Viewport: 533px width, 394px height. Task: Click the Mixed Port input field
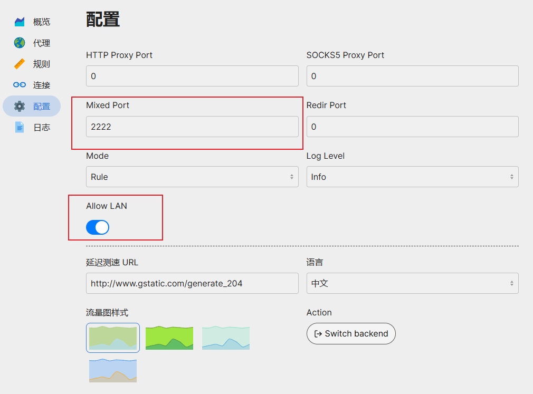[192, 127]
